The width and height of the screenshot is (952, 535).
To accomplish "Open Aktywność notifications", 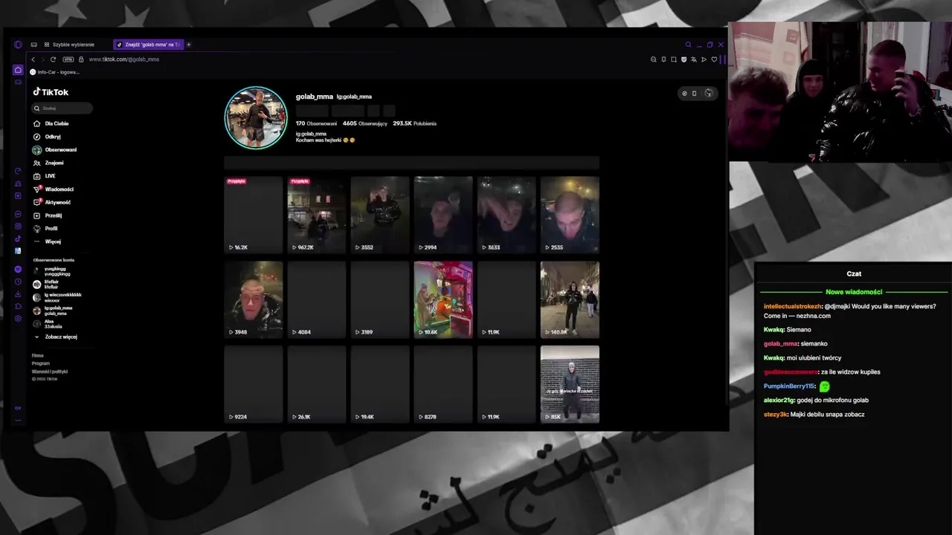I will [x=52, y=202].
